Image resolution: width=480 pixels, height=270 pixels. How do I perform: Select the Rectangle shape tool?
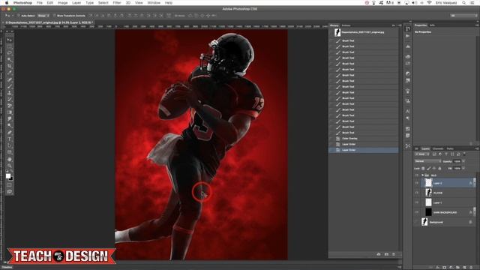[x=10, y=152]
